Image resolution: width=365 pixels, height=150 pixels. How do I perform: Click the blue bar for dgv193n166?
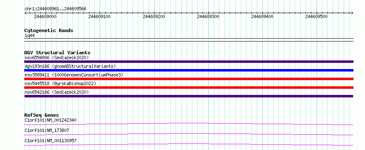[189, 70]
